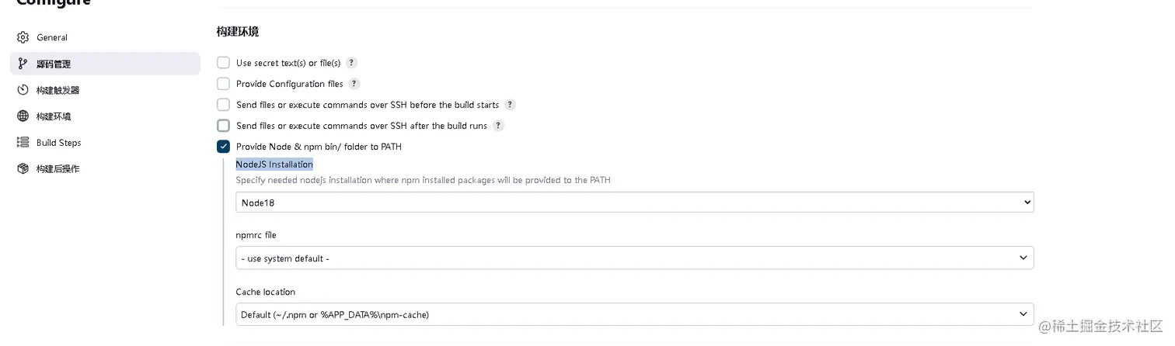Image resolution: width=1175 pixels, height=346 pixels.
Task: Click the General gear icon in sidebar
Action: coord(23,37)
